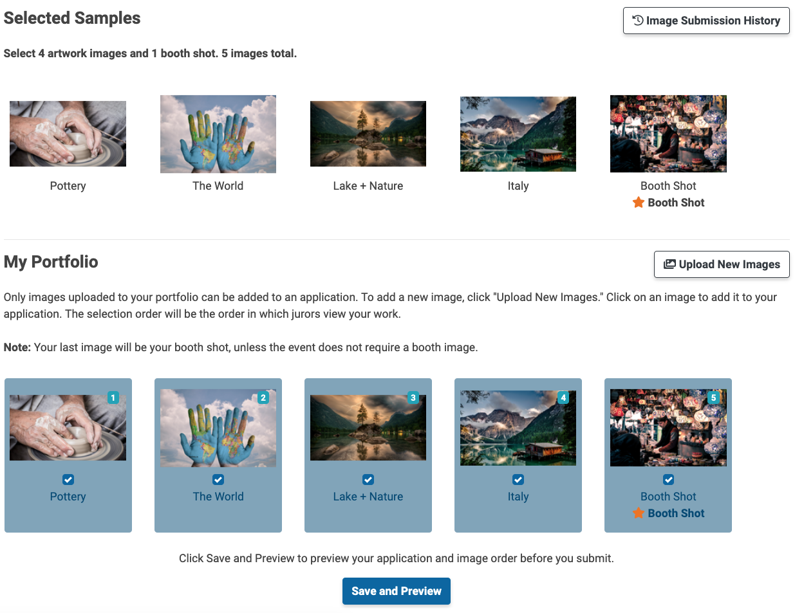
Task: Uncheck the Pottery portfolio checkbox
Action: (x=68, y=479)
